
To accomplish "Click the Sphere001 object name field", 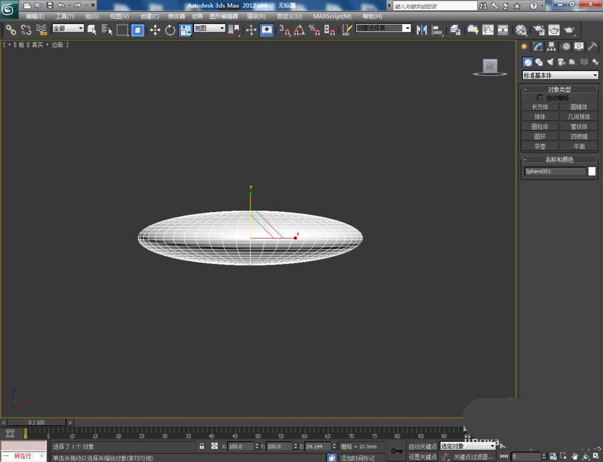I will click(x=555, y=172).
